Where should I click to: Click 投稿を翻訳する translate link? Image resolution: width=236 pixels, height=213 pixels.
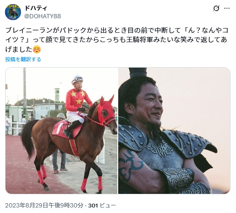(x=23, y=60)
